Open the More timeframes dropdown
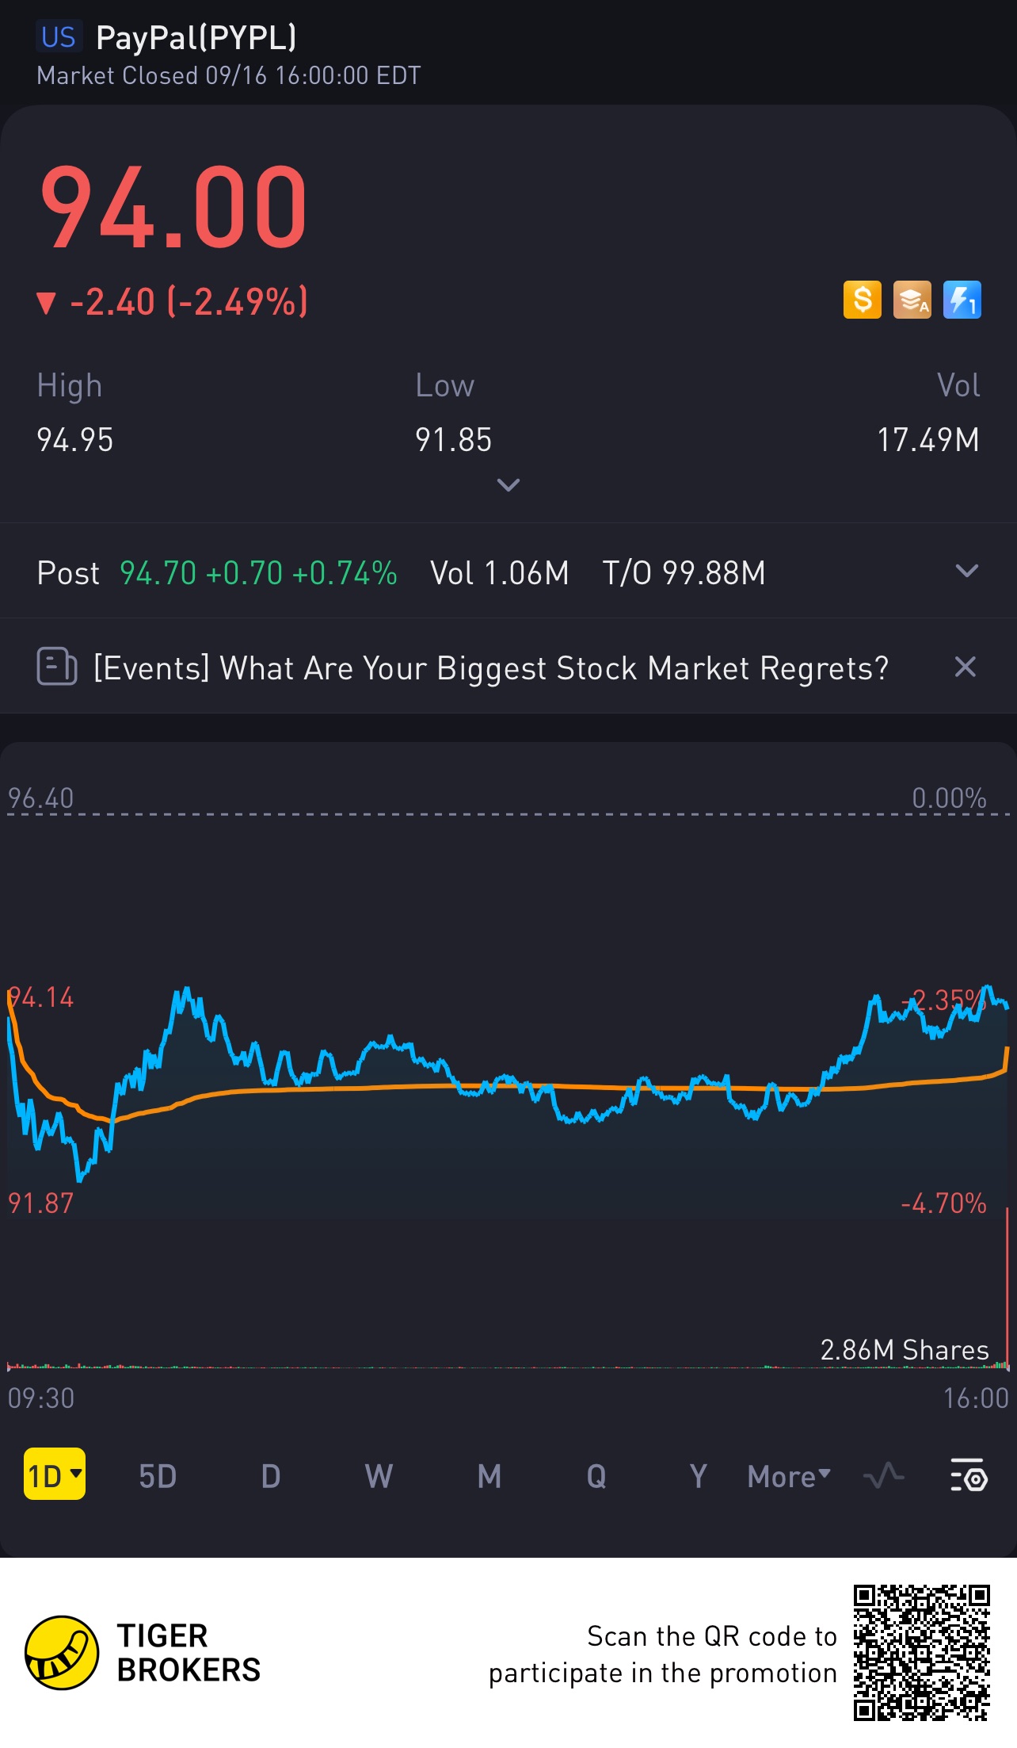Screen dimensions: 1017x1748 tap(789, 1476)
